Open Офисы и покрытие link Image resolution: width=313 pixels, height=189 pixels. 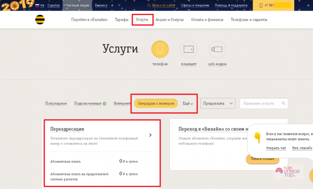[x=195, y=5]
